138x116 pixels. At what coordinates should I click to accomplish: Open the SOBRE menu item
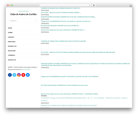click(10, 33)
